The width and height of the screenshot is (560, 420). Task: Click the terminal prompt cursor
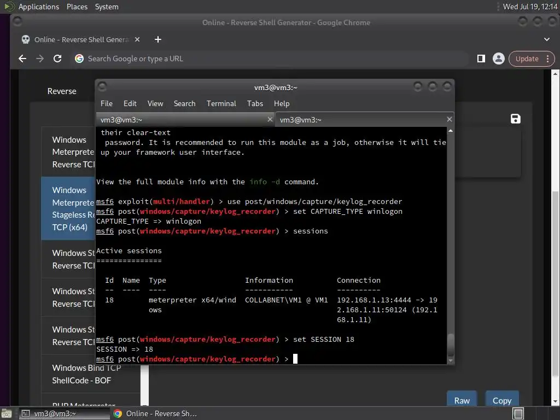(295, 359)
